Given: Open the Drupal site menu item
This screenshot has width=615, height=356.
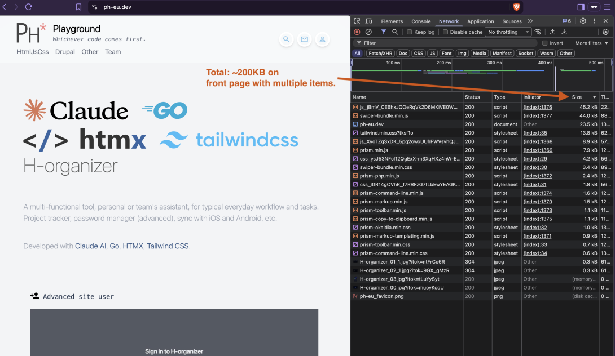Looking at the screenshot, I should pyautogui.click(x=65, y=52).
